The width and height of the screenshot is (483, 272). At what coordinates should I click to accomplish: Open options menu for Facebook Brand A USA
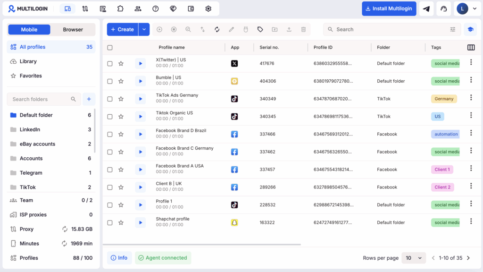click(x=471, y=169)
